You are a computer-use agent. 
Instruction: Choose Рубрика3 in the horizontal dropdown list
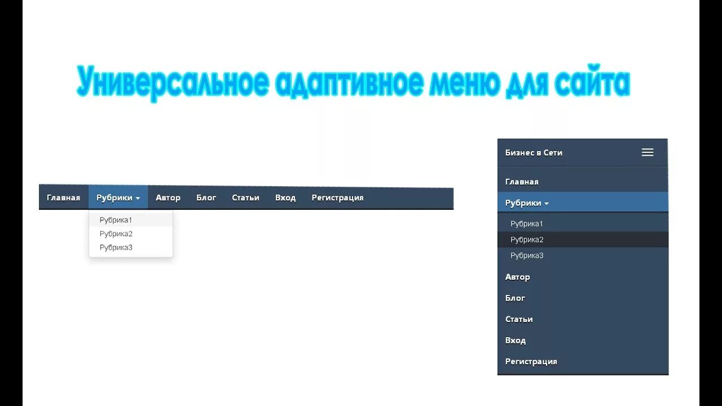click(x=131, y=247)
